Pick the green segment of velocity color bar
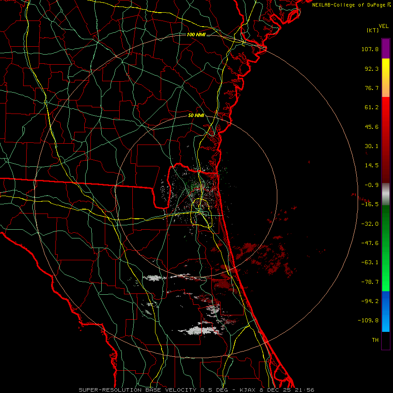This screenshot has height=393, width=393. [x=386, y=248]
